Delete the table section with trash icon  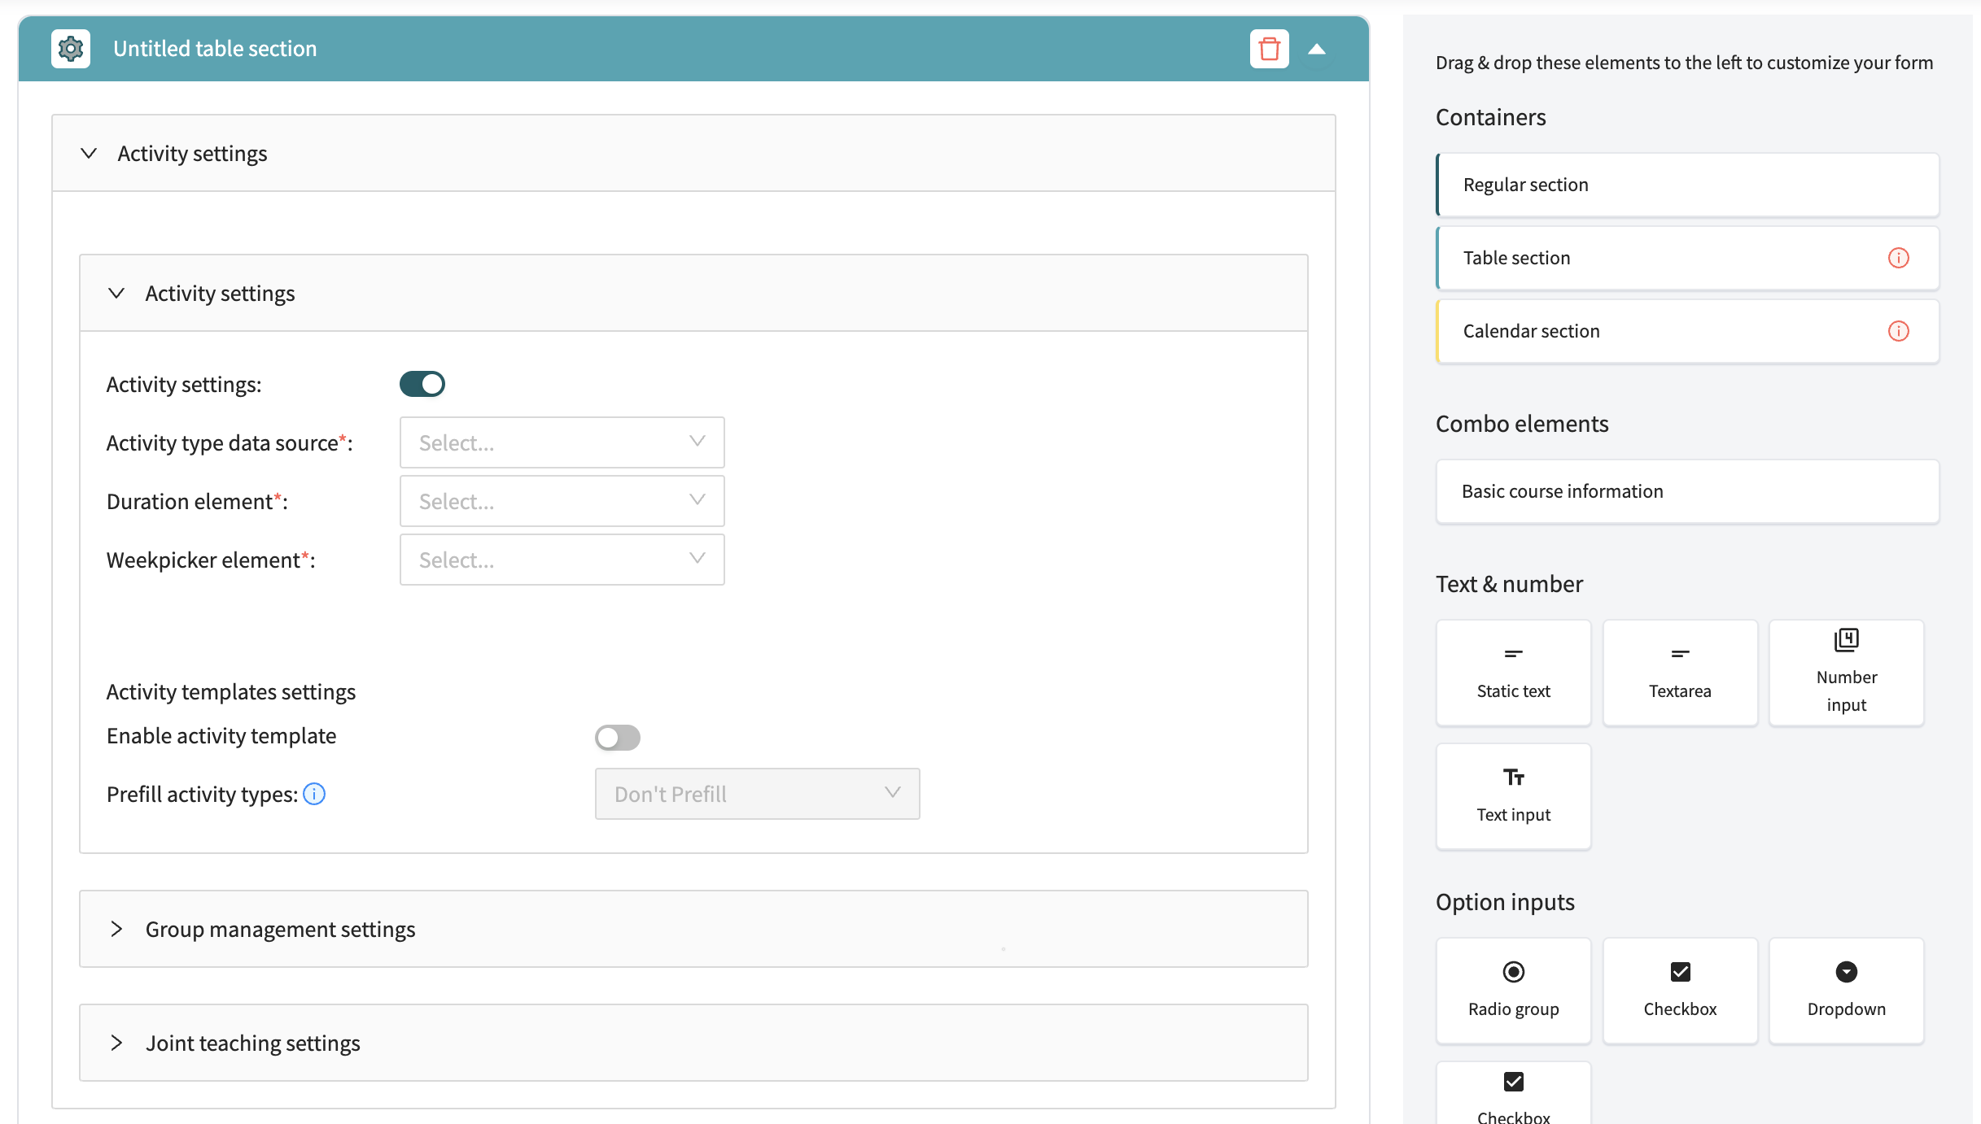1269,49
